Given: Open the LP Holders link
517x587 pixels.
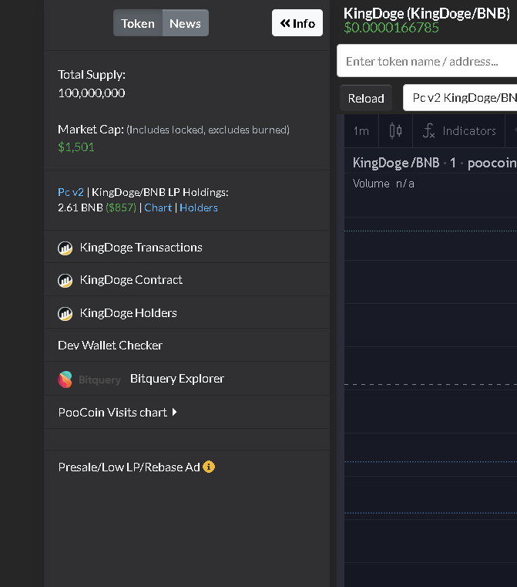Looking at the screenshot, I should pyautogui.click(x=199, y=207).
